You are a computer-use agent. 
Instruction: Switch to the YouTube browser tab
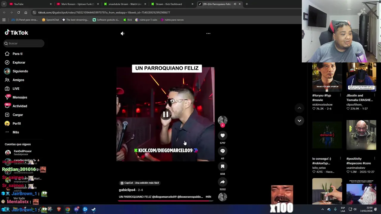27,4
